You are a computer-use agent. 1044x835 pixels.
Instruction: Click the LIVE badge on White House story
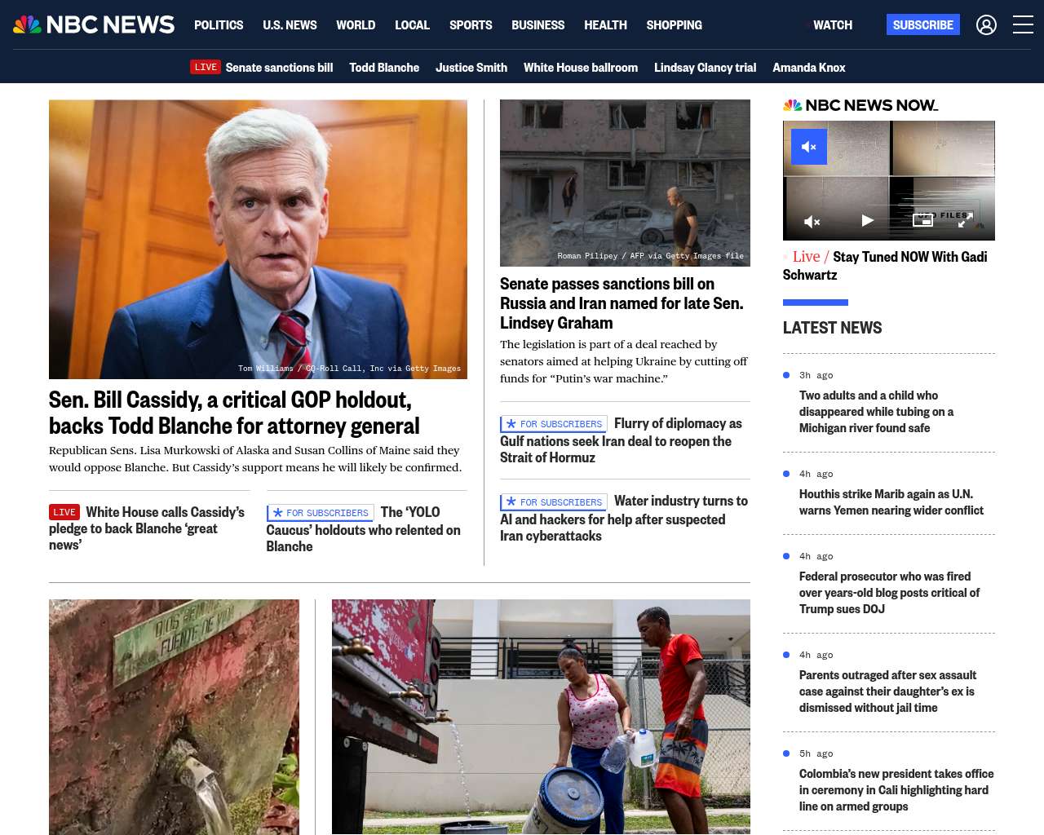tap(64, 512)
